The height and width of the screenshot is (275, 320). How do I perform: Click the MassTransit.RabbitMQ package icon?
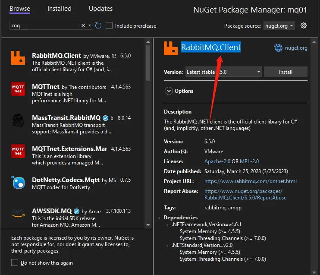[18, 120]
